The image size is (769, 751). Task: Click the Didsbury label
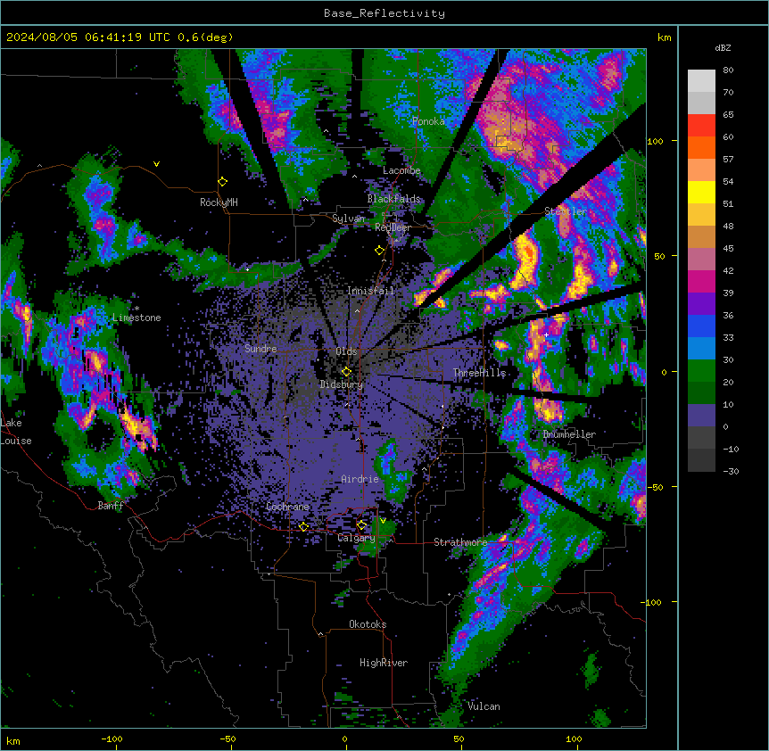(x=342, y=384)
